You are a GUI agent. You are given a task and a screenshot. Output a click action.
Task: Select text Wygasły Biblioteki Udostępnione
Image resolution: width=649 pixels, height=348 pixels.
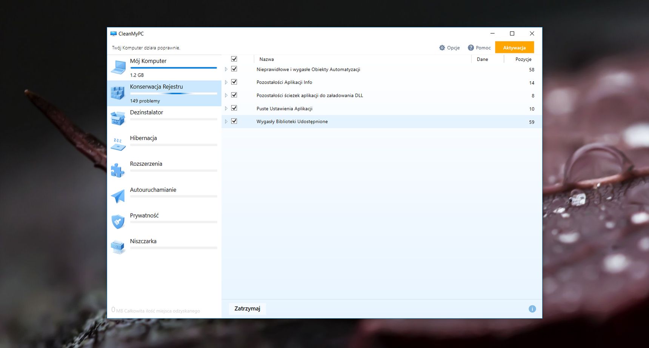click(292, 122)
